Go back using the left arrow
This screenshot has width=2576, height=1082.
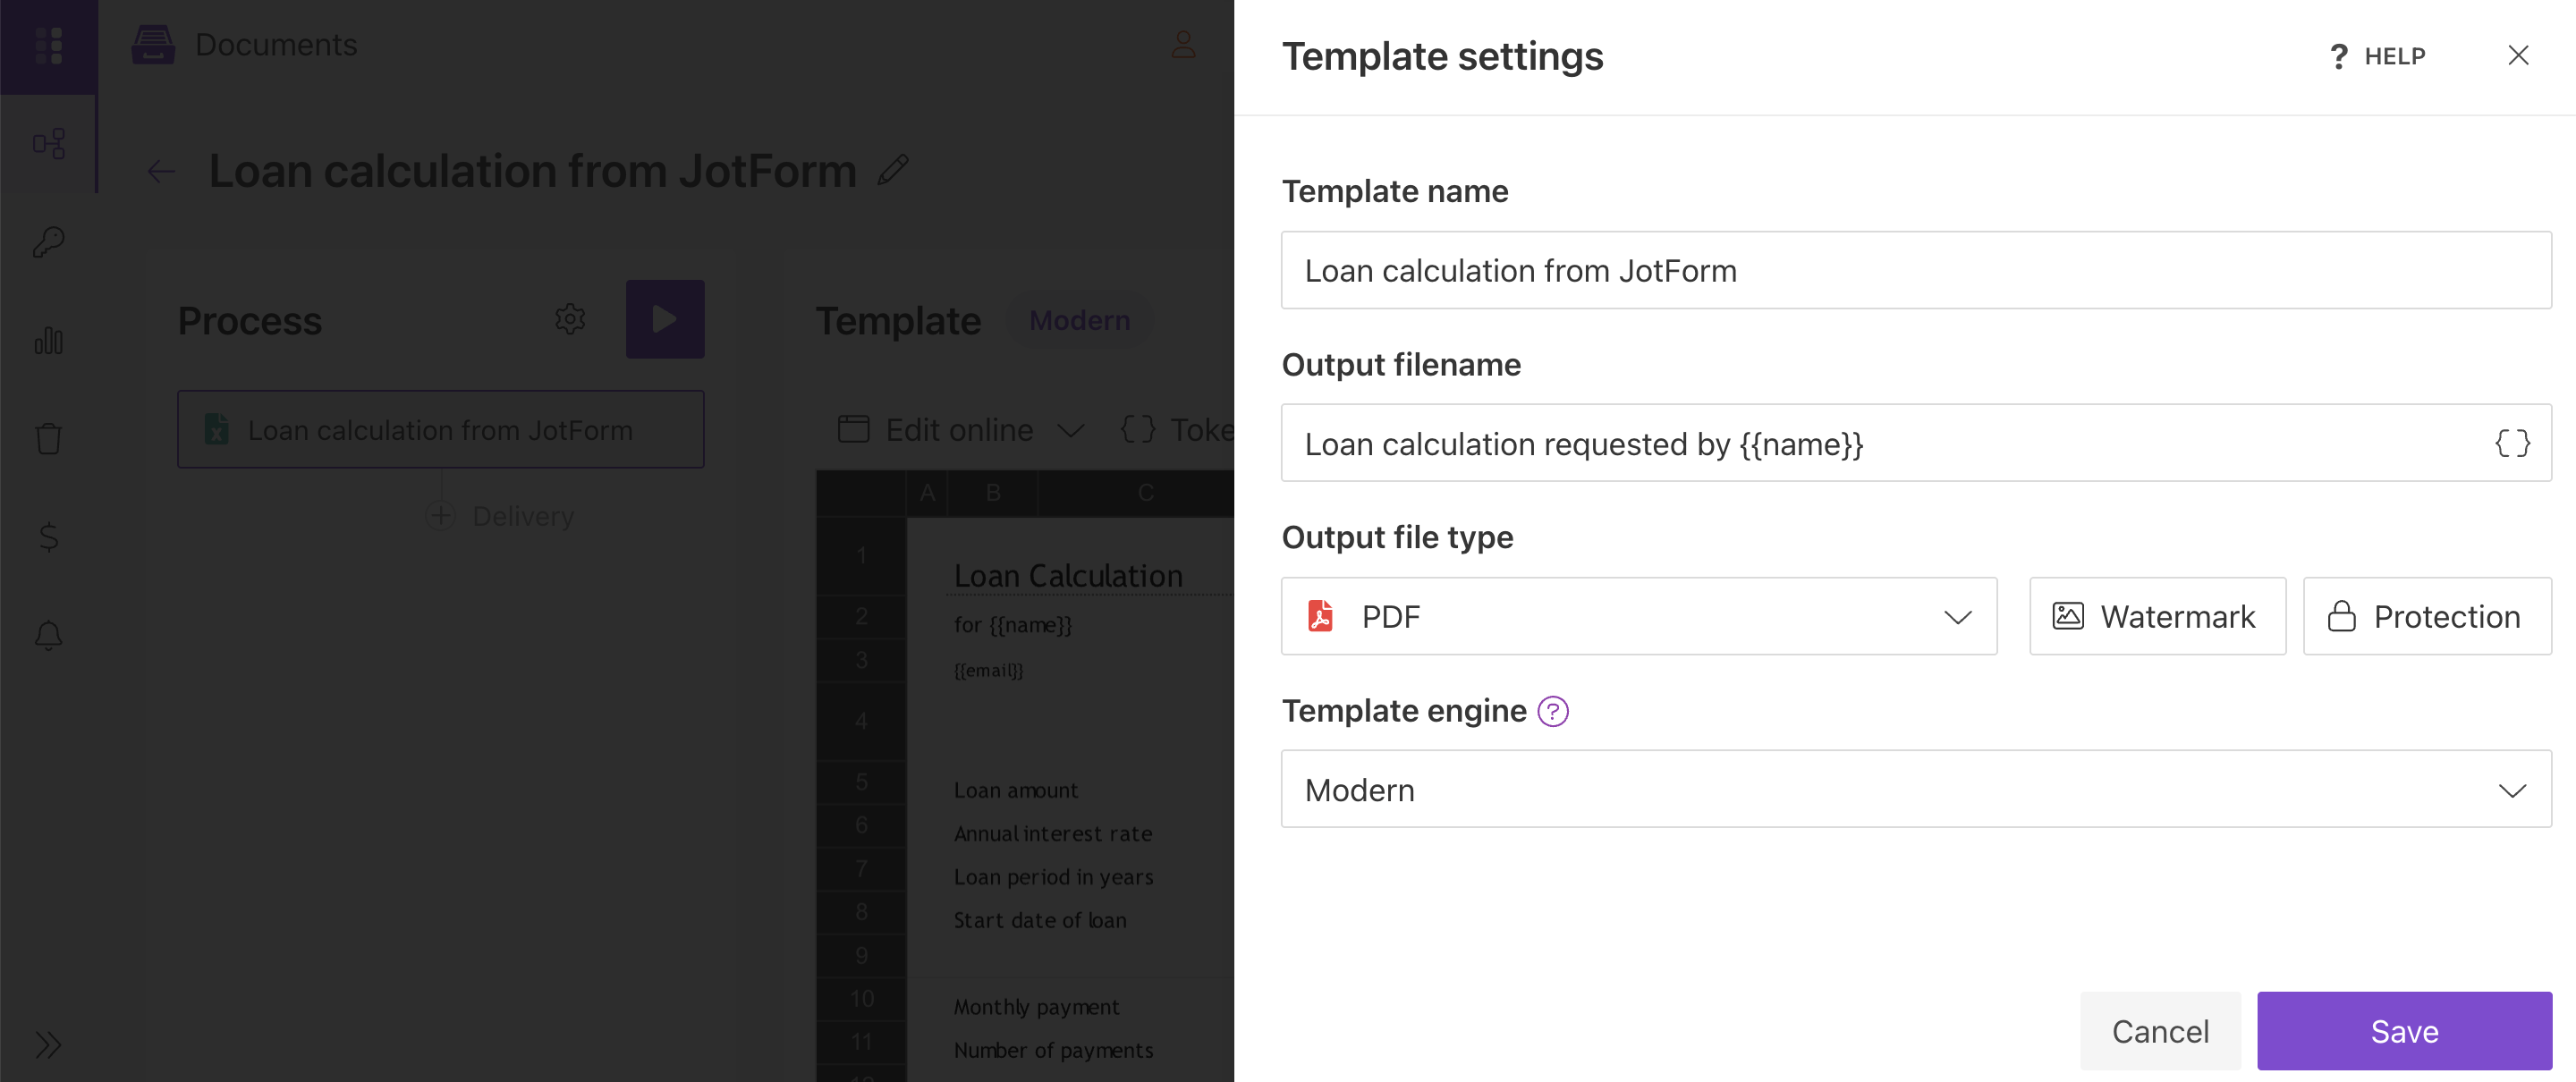[161, 172]
